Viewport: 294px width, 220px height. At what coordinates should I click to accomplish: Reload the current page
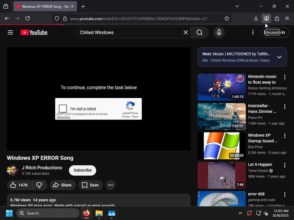(x=28, y=18)
